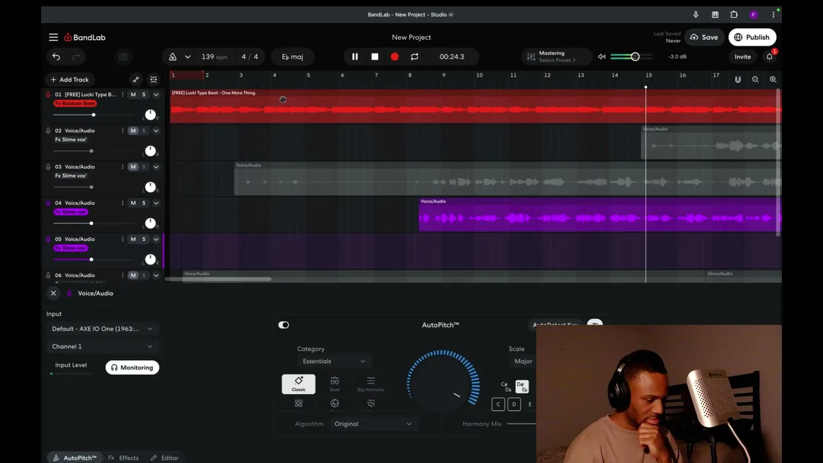Toggle Monitoring headphone button
Image resolution: width=823 pixels, height=463 pixels.
coord(132,367)
